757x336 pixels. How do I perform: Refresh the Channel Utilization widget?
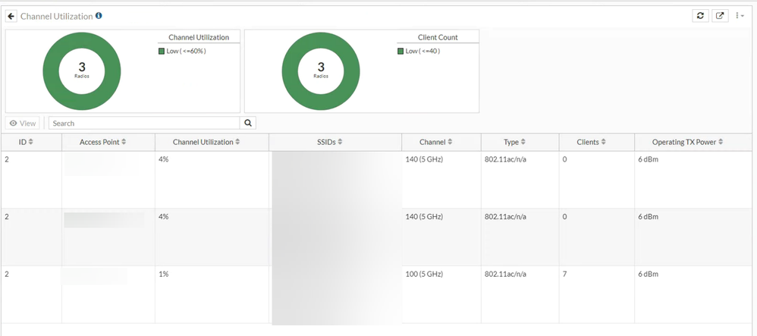[x=700, y=15]
